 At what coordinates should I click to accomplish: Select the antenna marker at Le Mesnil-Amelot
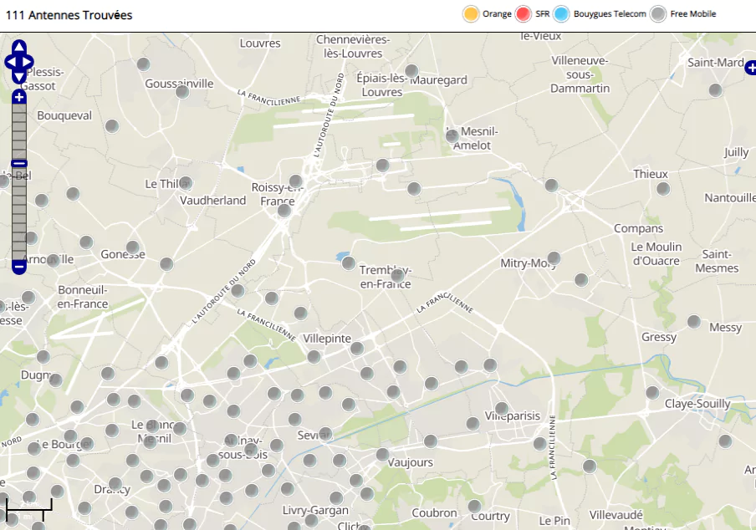(x=452, y=135)
